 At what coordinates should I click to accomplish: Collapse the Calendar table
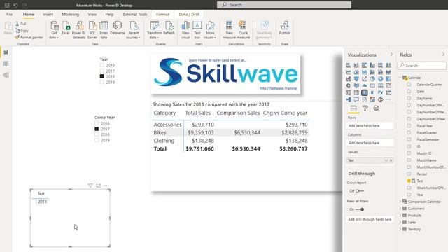[400, 78]
